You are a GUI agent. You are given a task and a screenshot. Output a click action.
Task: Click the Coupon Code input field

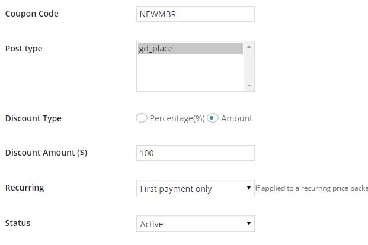195,14
